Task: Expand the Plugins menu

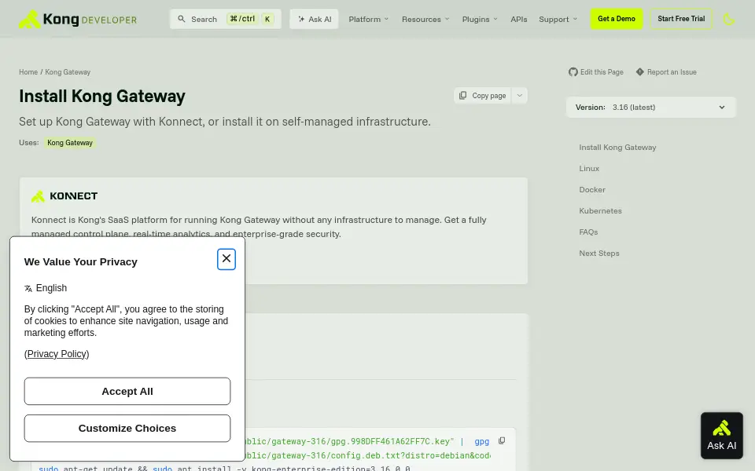Action: coord(480,19)
